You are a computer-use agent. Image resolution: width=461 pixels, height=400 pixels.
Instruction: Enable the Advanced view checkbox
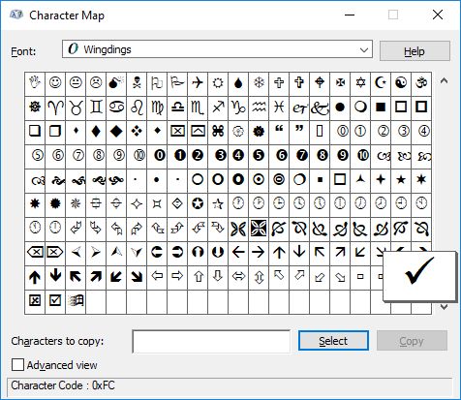(17, 365)
